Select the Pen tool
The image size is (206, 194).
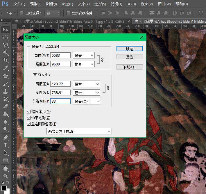point(6,138)
